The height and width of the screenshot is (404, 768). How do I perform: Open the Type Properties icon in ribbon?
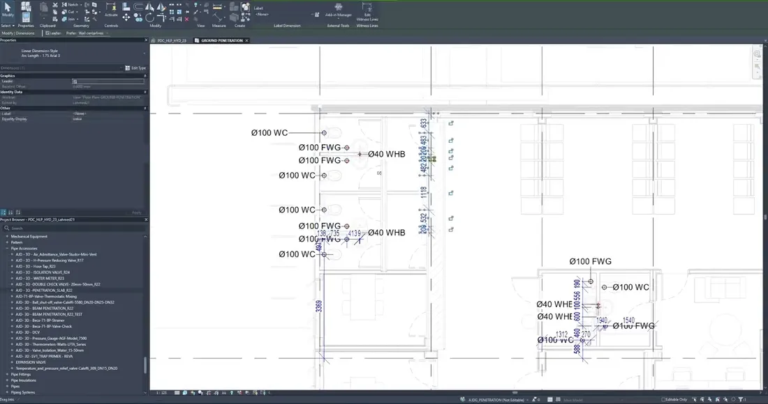(x=26, y=6)
